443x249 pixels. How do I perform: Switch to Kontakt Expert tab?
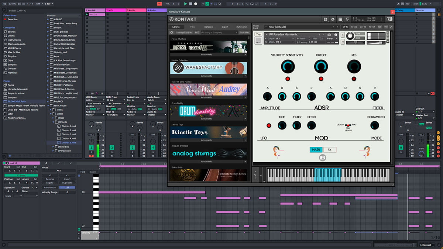click(225, 27)
